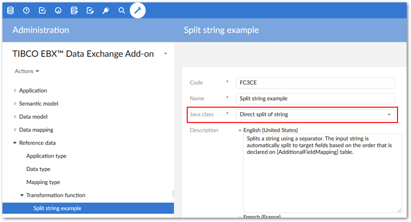Click the gauge monitoring icon
The height and width of the screenshot is (222, 411).
click(58, 10)
